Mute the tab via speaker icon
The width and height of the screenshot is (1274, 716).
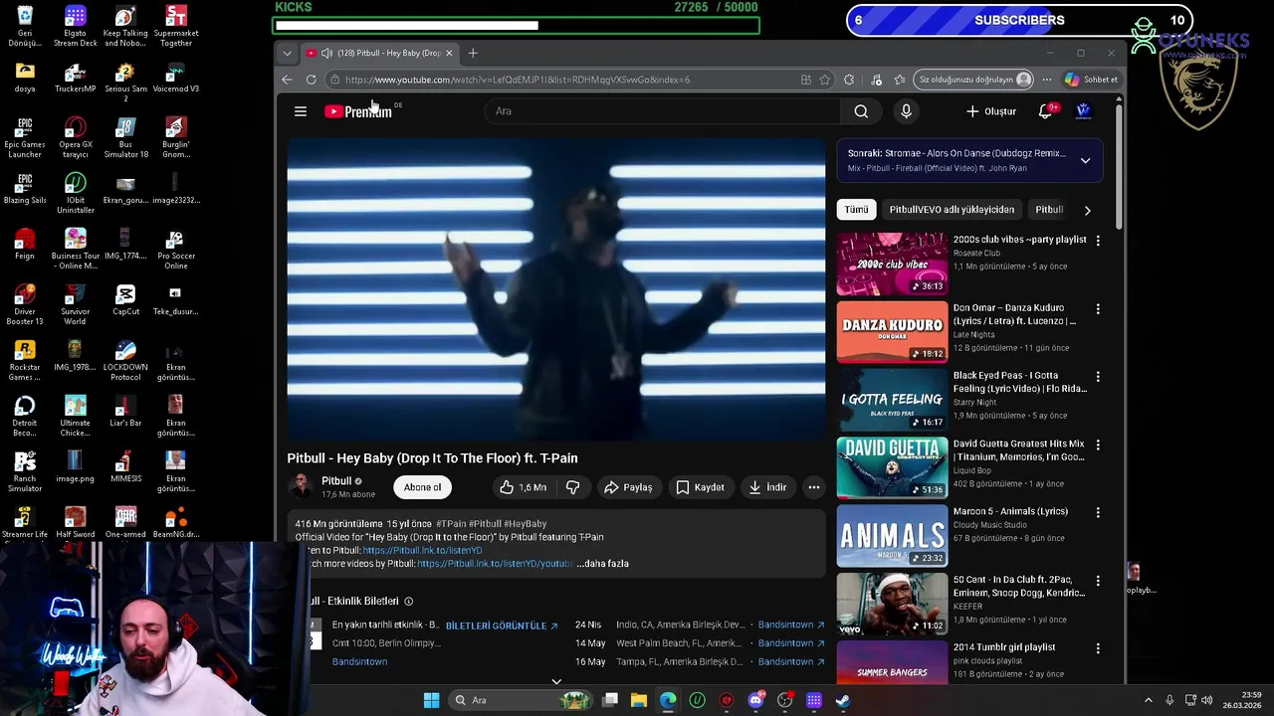pyautogui.click(x=326, y=53)
